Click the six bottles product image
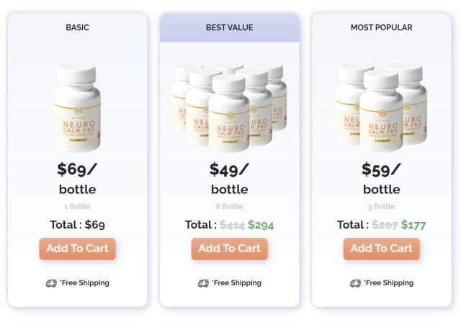This screenshot has height=322, width=461. pyautogui.click(x=229, y=108)
